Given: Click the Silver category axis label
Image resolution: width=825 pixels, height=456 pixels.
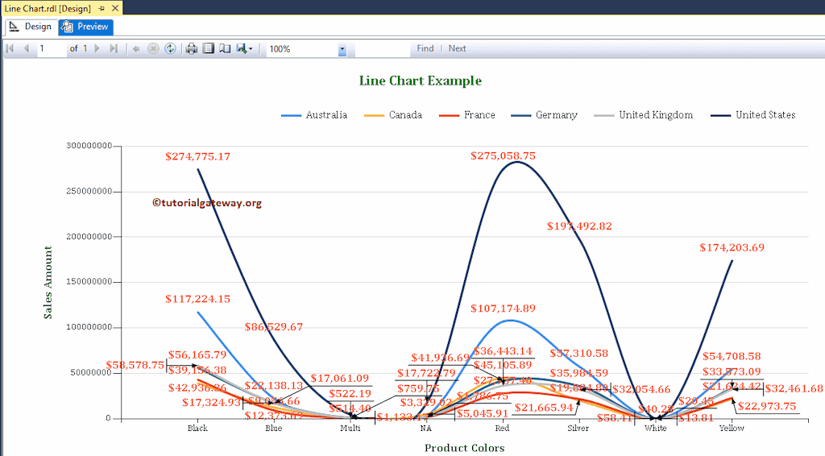Looking at the screenshot, I should pyautogui.click(x=578, y=428).
